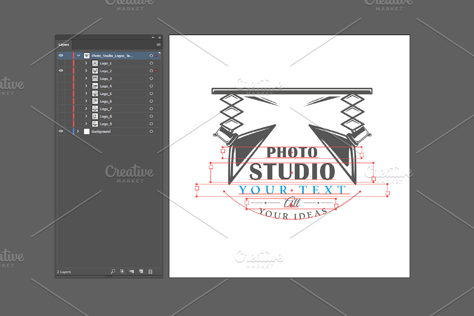Hide the Logo_2 sublayer via eye
Viewport: 474px width, 316px height.
click(61, 71)
